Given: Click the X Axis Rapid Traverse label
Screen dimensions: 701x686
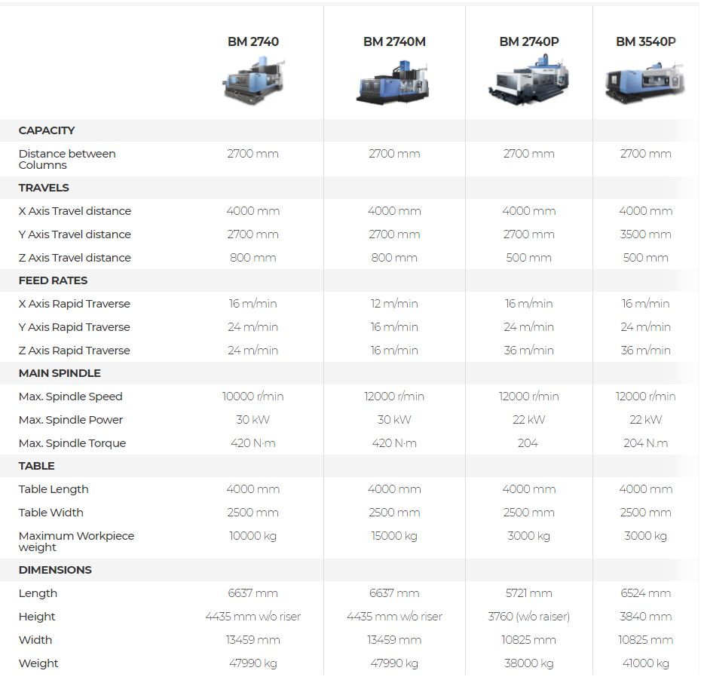Looking at the screenshot, I should (74, 304).
